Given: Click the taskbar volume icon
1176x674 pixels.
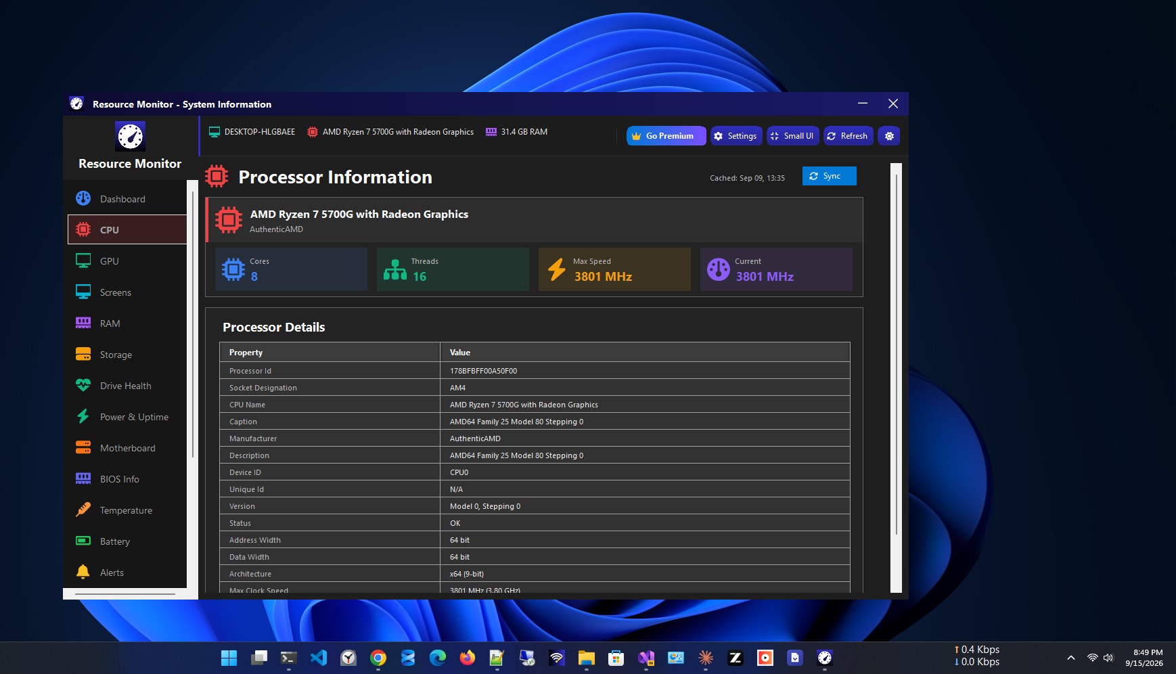Looking at the screenshot, I should (1108, 658).
